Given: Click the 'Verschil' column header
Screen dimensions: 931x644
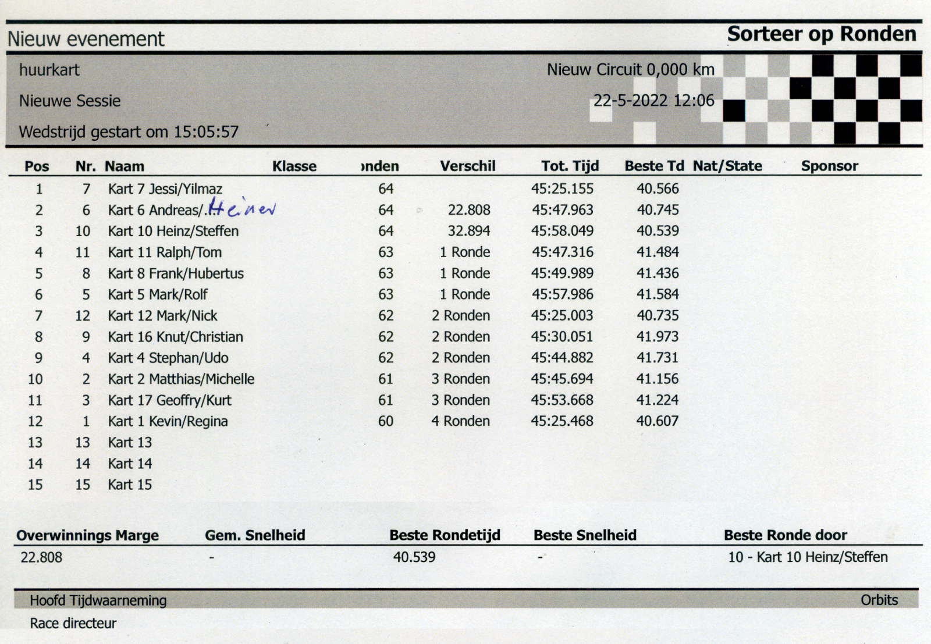Looking at the screenshot, I should click(x=467, y=166).
